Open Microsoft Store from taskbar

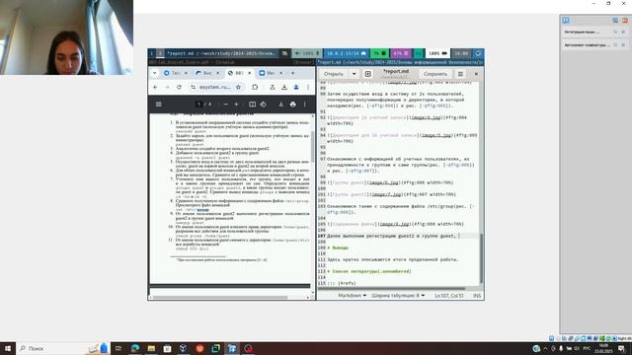pyautogui.click(x=167, y=348)
